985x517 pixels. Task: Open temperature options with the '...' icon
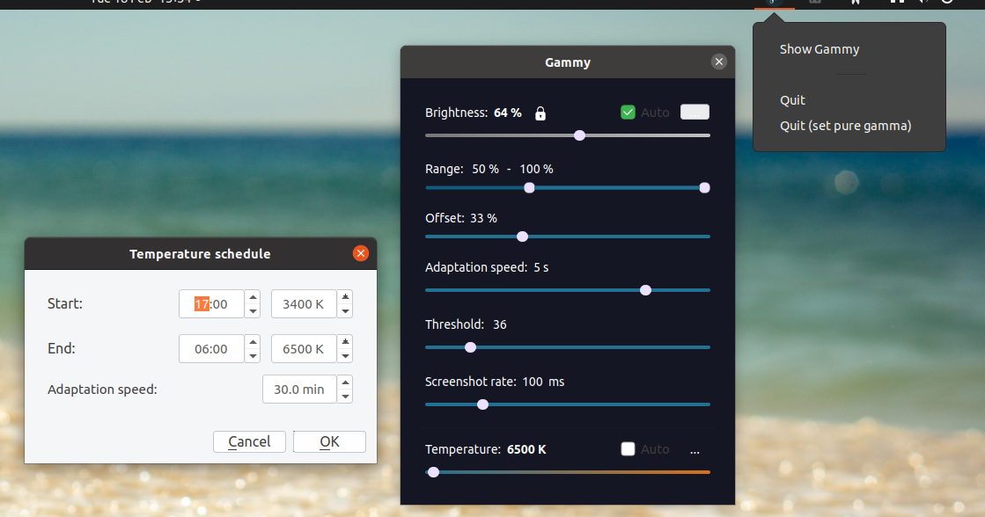(695, 451)
